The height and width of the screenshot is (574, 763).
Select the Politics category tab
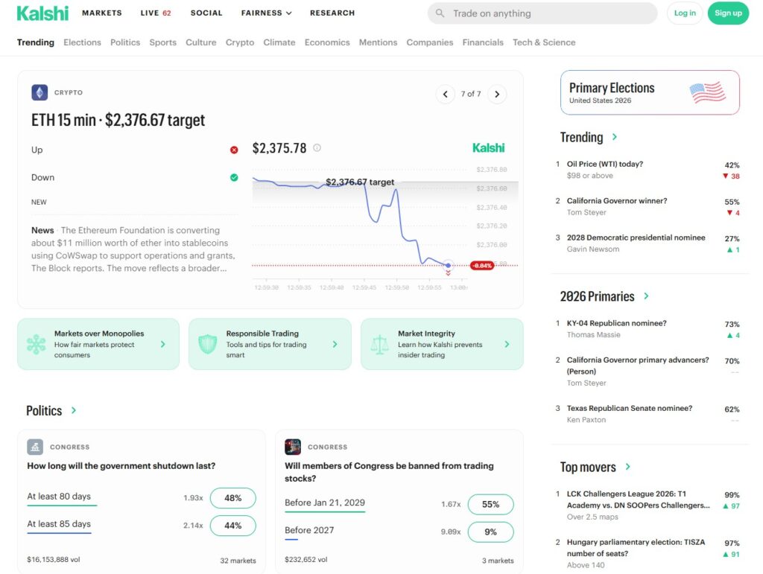pyautogui.click(x=125, y=42)
